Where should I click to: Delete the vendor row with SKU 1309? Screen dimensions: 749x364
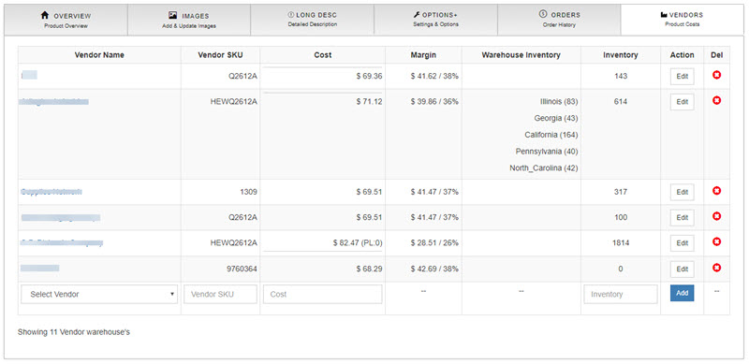[x=716, y=191]
